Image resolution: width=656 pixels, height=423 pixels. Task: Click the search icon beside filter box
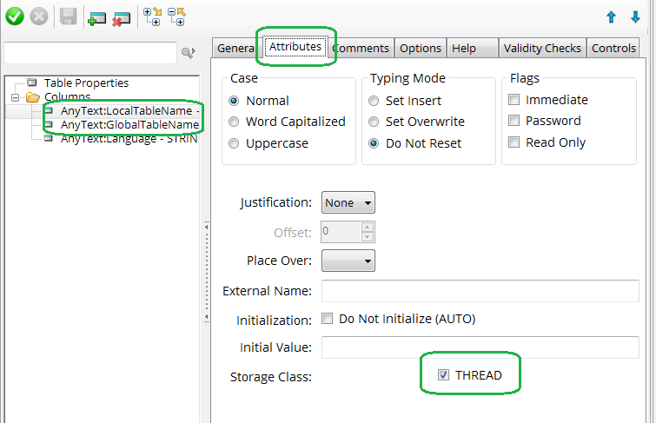188,54
